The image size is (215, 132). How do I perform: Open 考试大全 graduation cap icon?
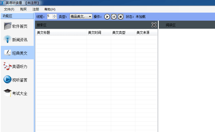(x=8, y=93)
